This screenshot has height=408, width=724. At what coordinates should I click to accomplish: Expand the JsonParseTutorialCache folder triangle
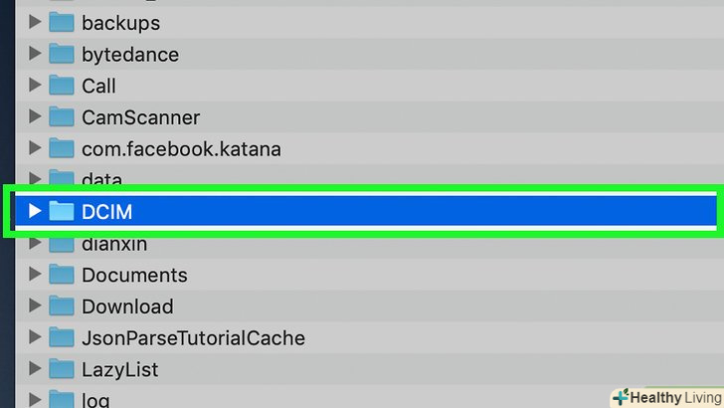coord(35,338)
